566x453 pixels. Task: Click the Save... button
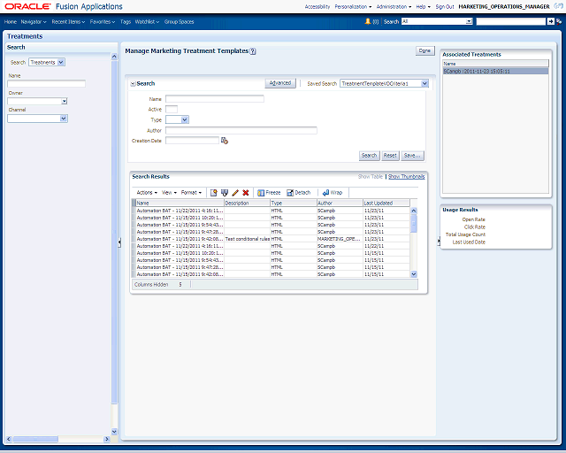[412, 156]
